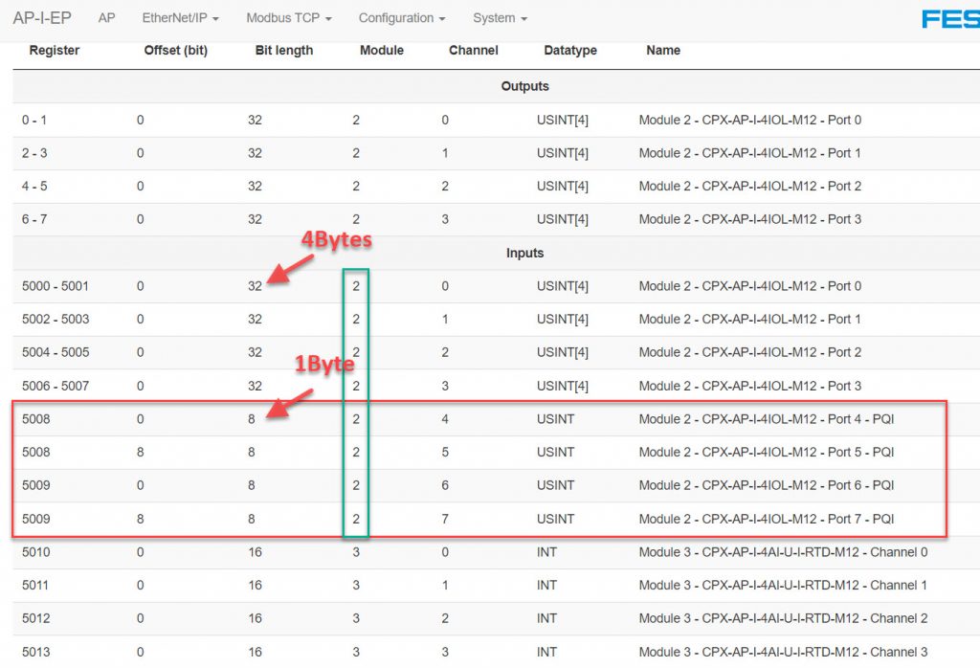Click the Bit length column header

click(283, 50)
